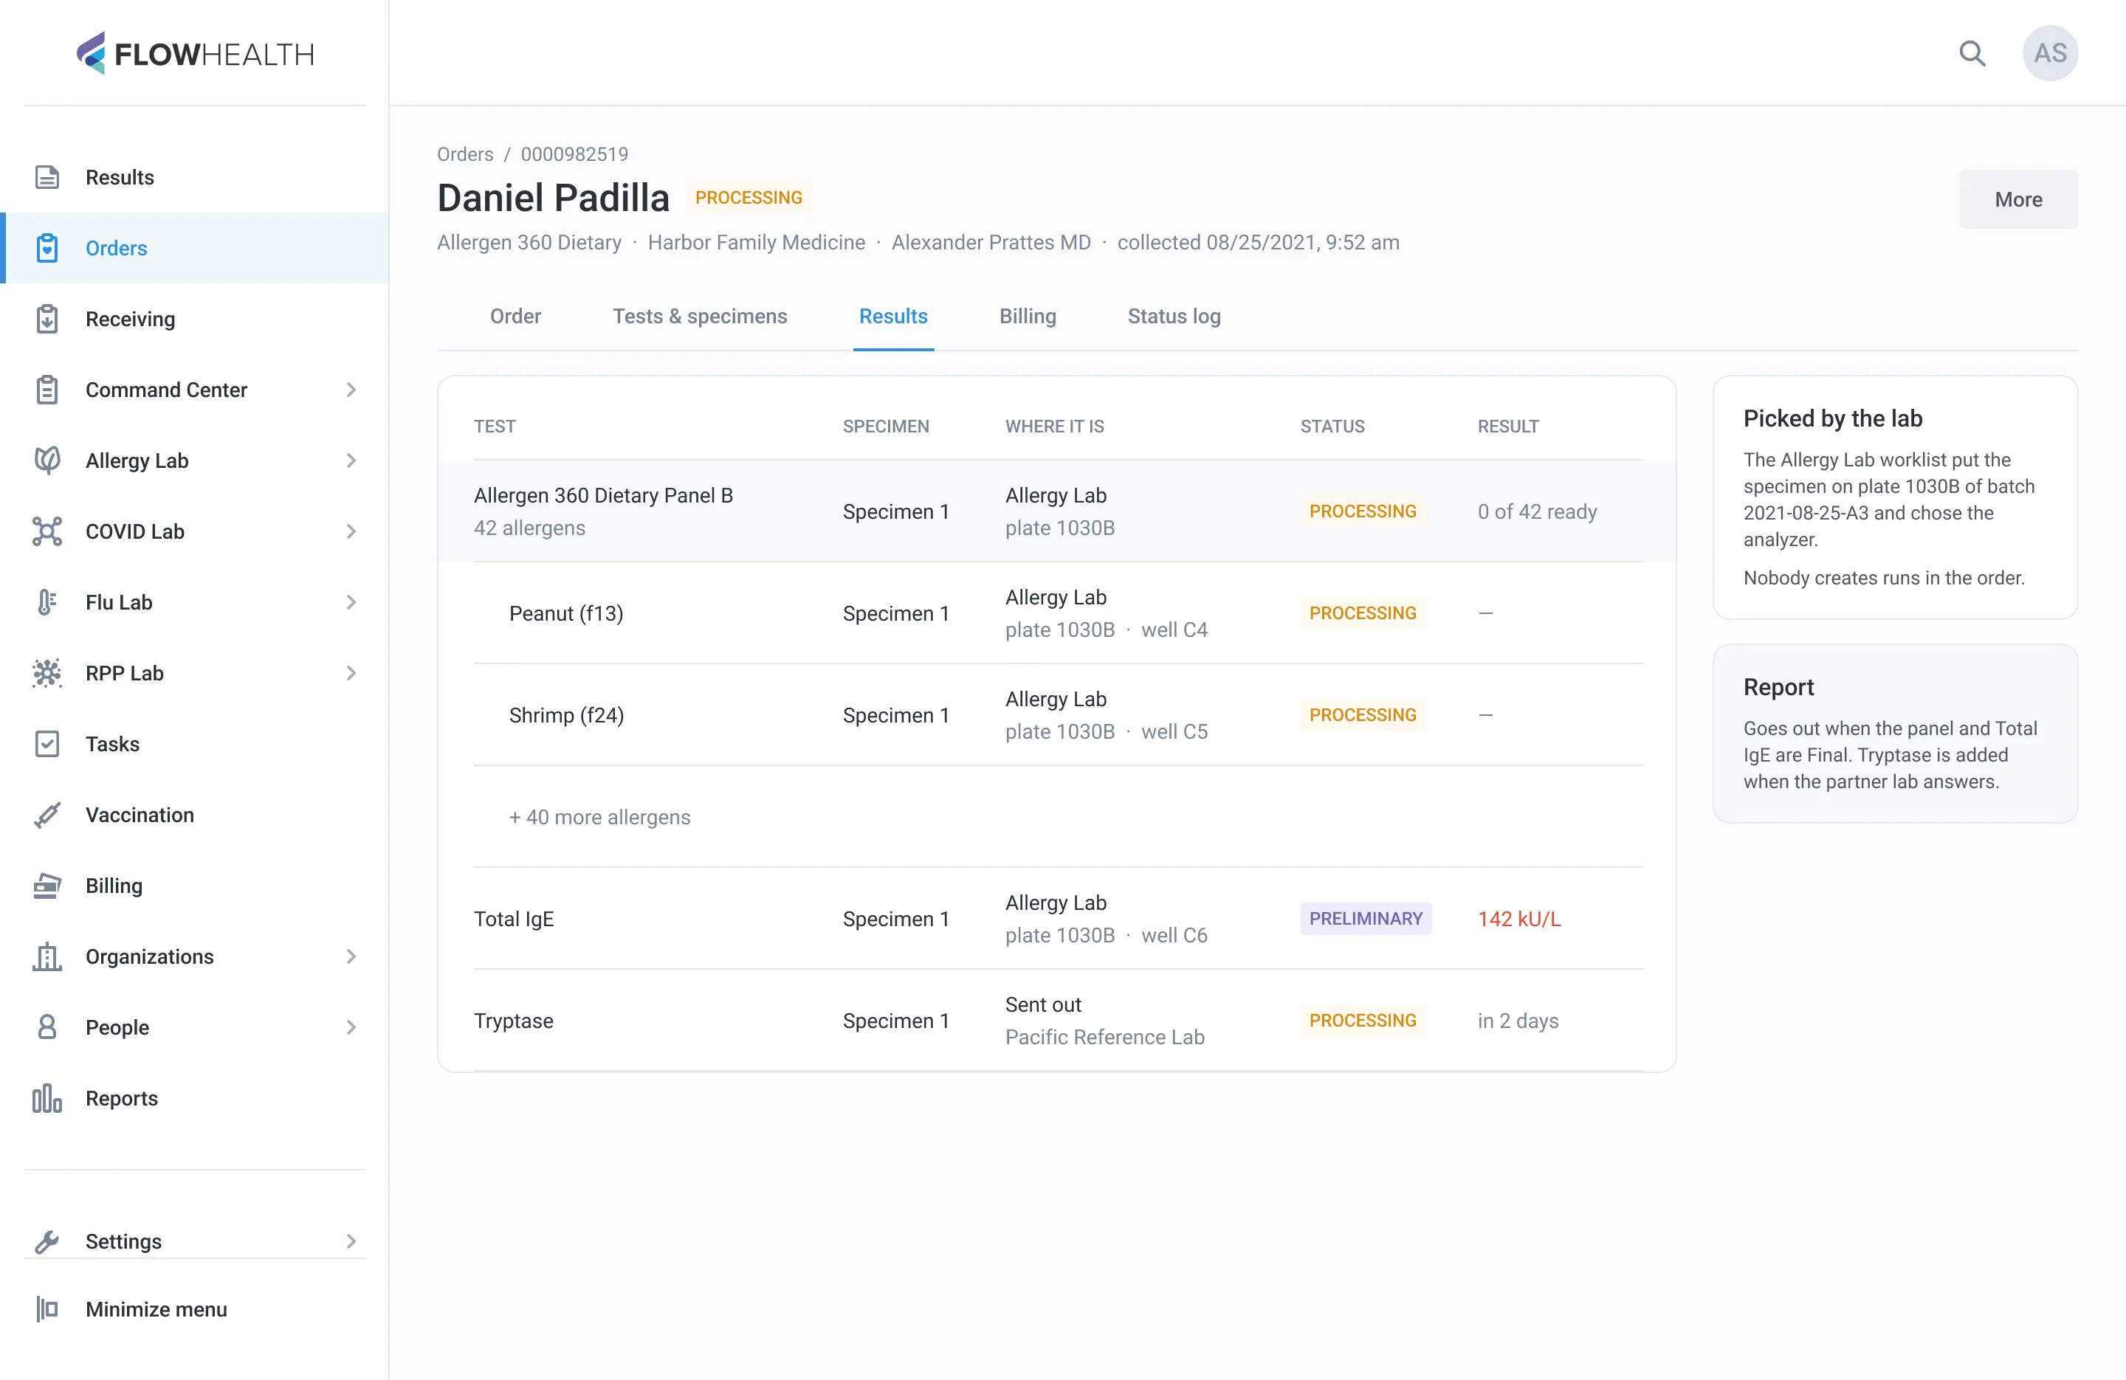Open the Status log tab
Viewport: 2126px width, 1380px height.
point(1174,316)
